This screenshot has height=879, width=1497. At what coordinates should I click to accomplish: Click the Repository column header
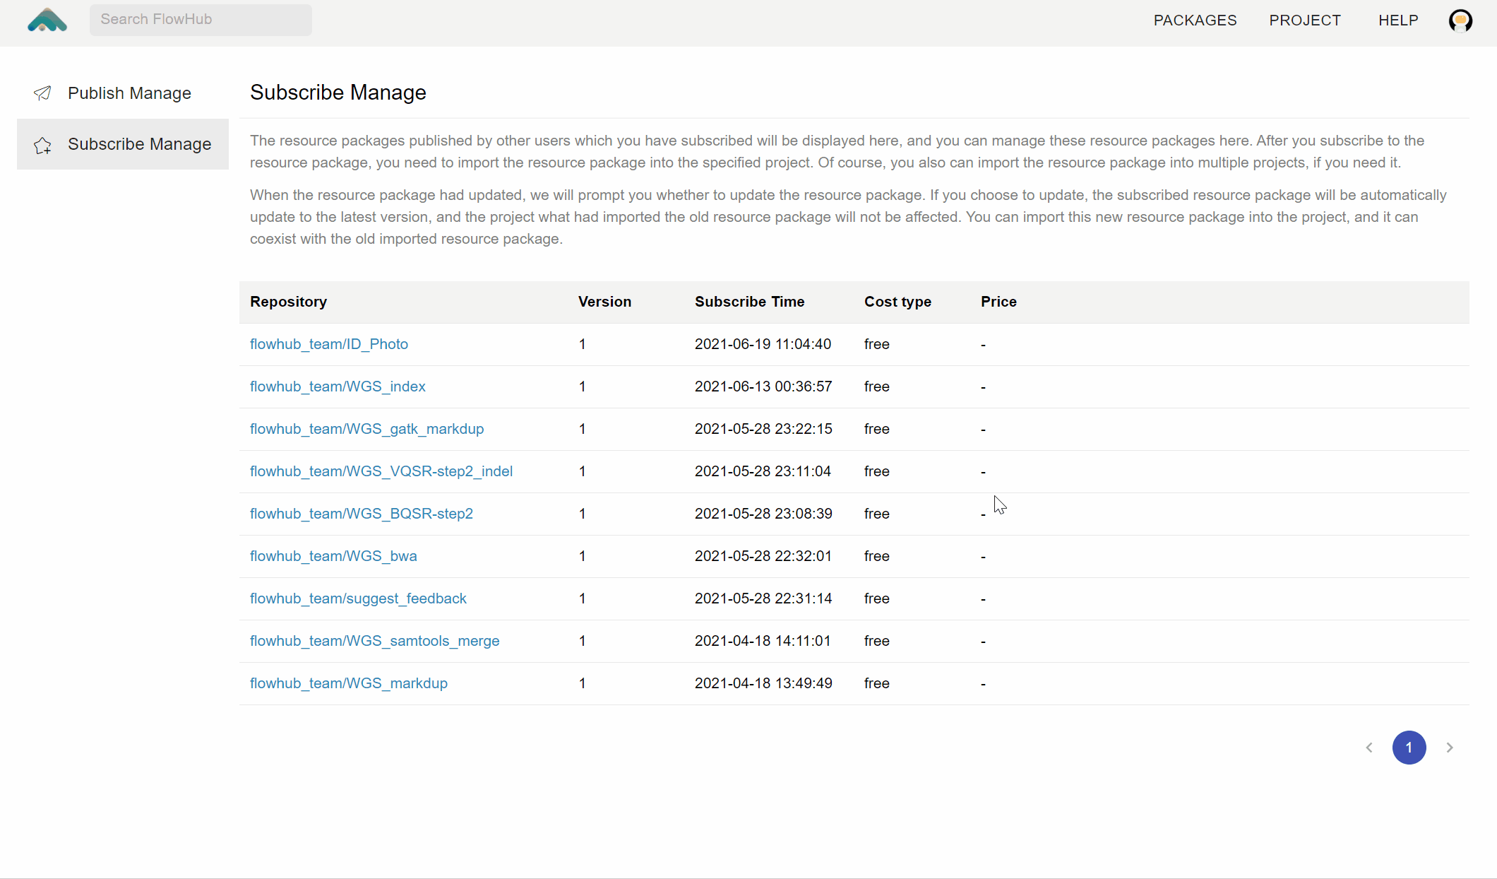click(x=288, y=302)
